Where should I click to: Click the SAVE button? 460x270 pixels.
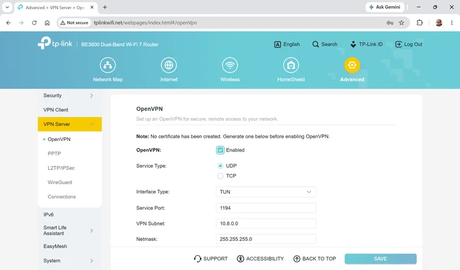(380, 259)
